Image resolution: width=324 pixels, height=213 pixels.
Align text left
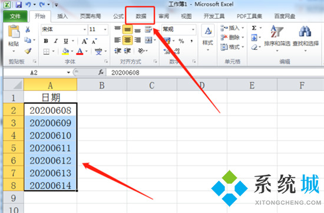(x=117, y=40)
